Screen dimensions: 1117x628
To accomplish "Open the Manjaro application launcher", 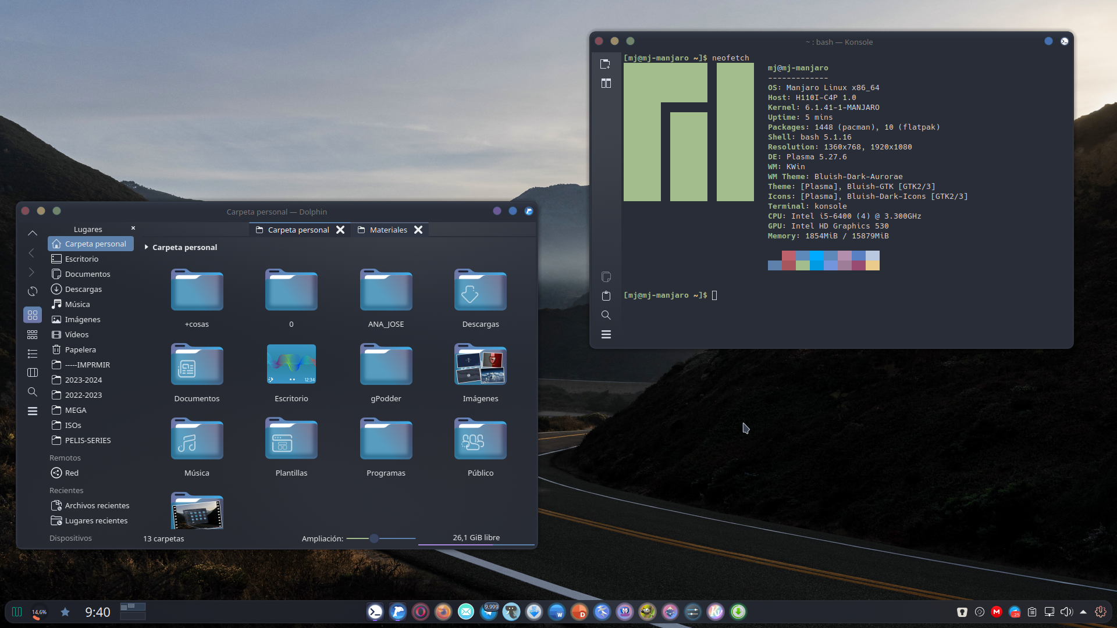I will click(17, 612).
